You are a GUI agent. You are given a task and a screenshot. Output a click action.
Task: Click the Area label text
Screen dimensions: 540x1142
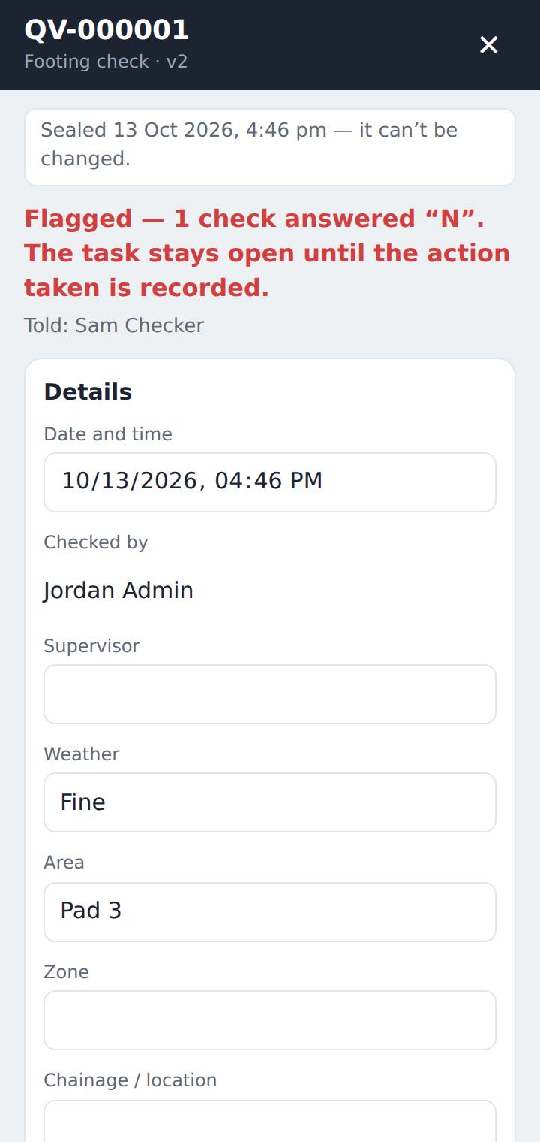click(64, 863)
